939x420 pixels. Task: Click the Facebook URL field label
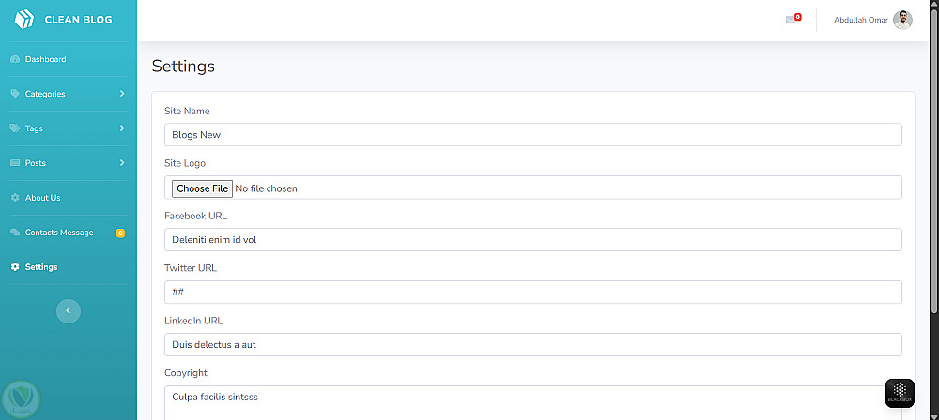click(196, 216)
